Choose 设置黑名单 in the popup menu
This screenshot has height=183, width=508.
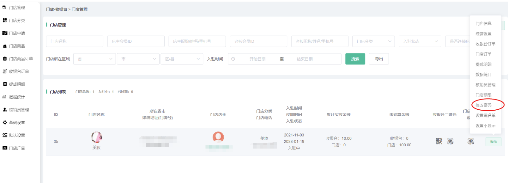[x=485, y=115]
